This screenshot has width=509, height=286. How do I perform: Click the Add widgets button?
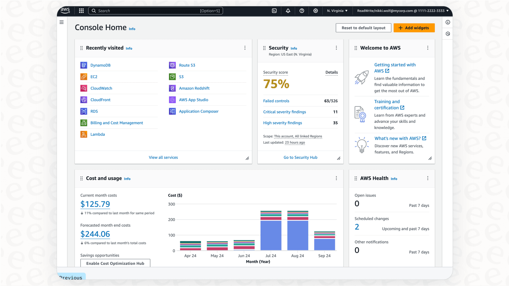[x=414, y=28]
